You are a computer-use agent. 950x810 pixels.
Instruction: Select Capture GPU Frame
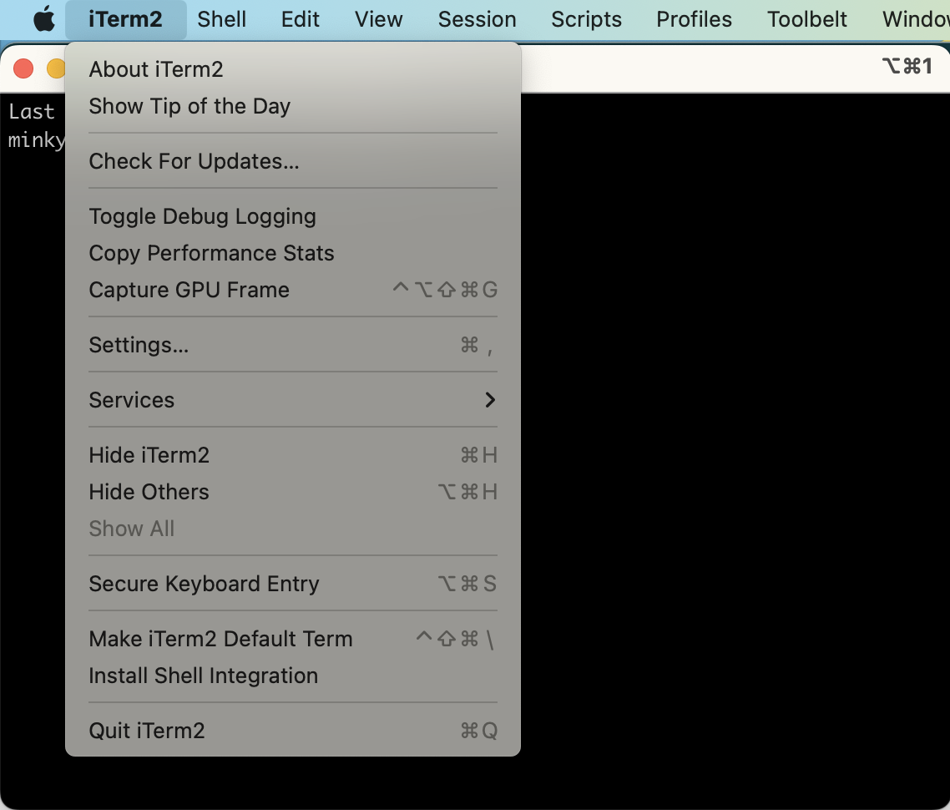coord(293,290)
